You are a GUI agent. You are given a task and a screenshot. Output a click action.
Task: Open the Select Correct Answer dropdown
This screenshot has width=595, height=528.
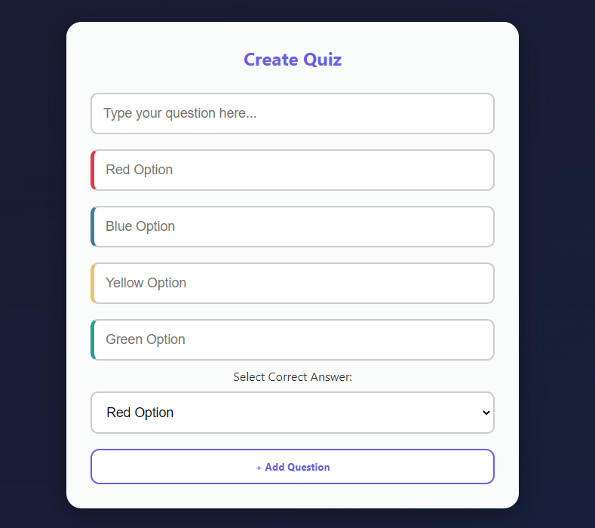point(292,413)
